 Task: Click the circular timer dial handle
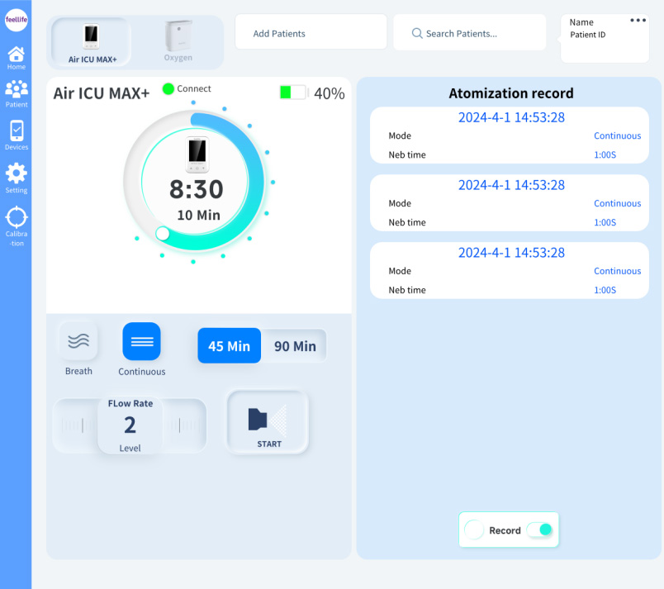[x=163, y=234]
